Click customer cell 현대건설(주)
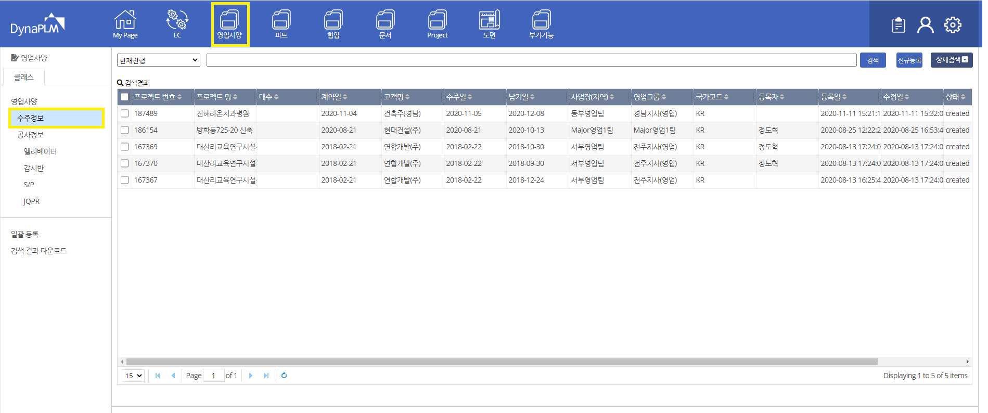 402,130
